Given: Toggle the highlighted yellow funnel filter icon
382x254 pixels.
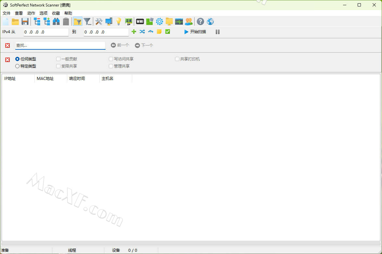Looking at the screenshot, I should pyautogui.click(x=77, y=22).
